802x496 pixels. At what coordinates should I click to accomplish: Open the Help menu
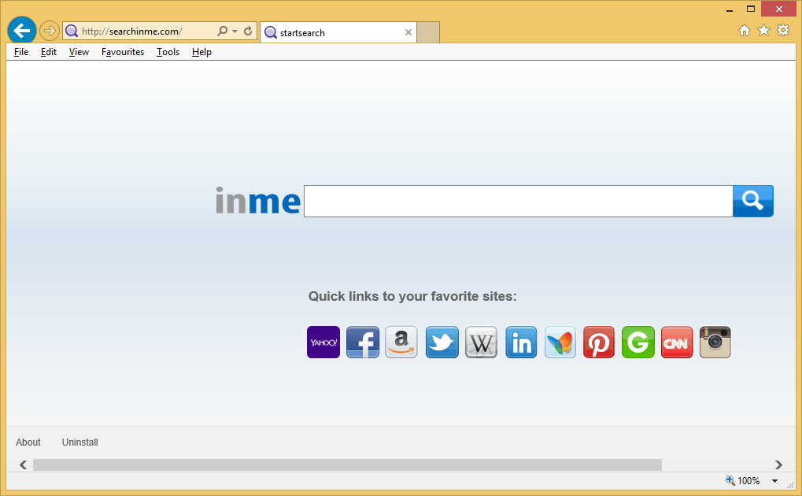tap(201, 52)
